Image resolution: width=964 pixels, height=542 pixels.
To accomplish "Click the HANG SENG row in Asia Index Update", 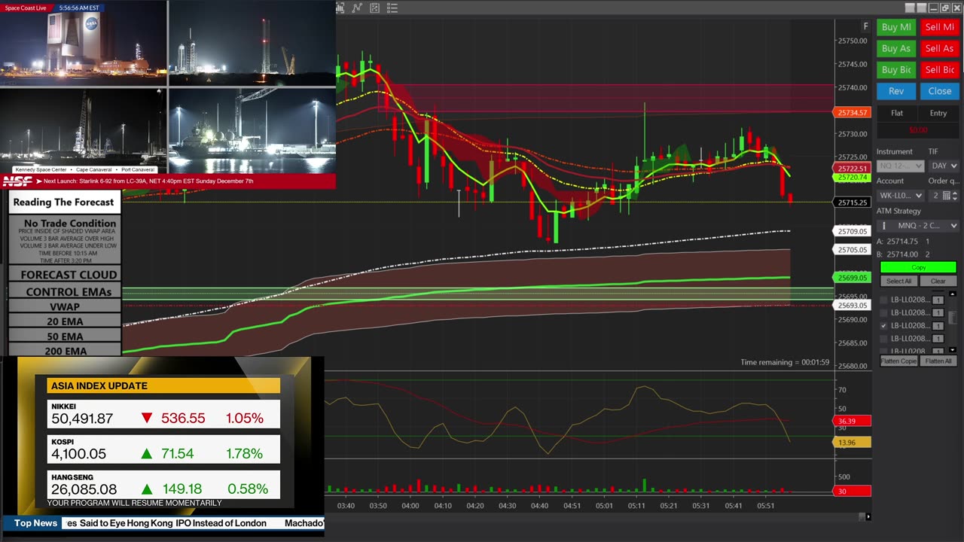I will [164, 485].
